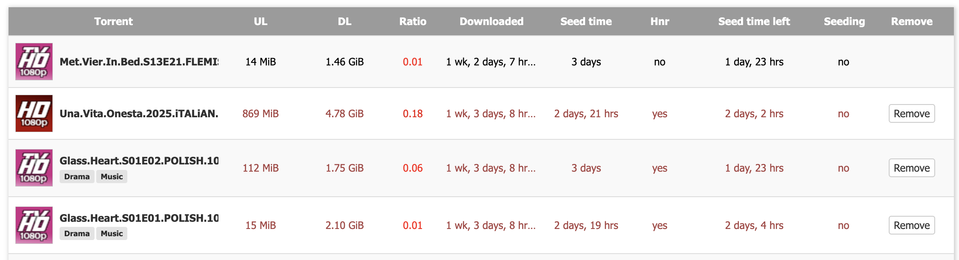Click the Drama tag under Glass.Heart.S01E02
Viewport: 959px width, 260px height.
[x=77, y=177]
